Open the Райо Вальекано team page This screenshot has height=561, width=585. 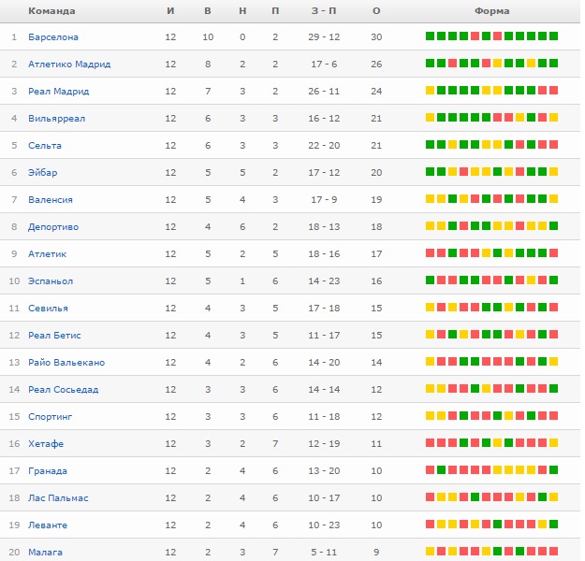click(x=66, y=363)
